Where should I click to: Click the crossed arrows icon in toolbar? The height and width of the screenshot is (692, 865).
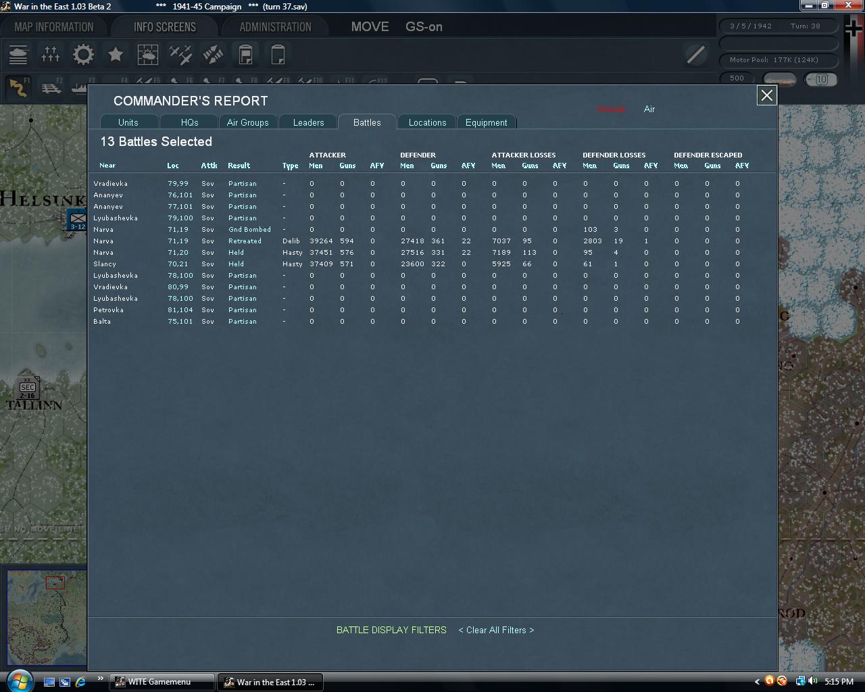213,54
